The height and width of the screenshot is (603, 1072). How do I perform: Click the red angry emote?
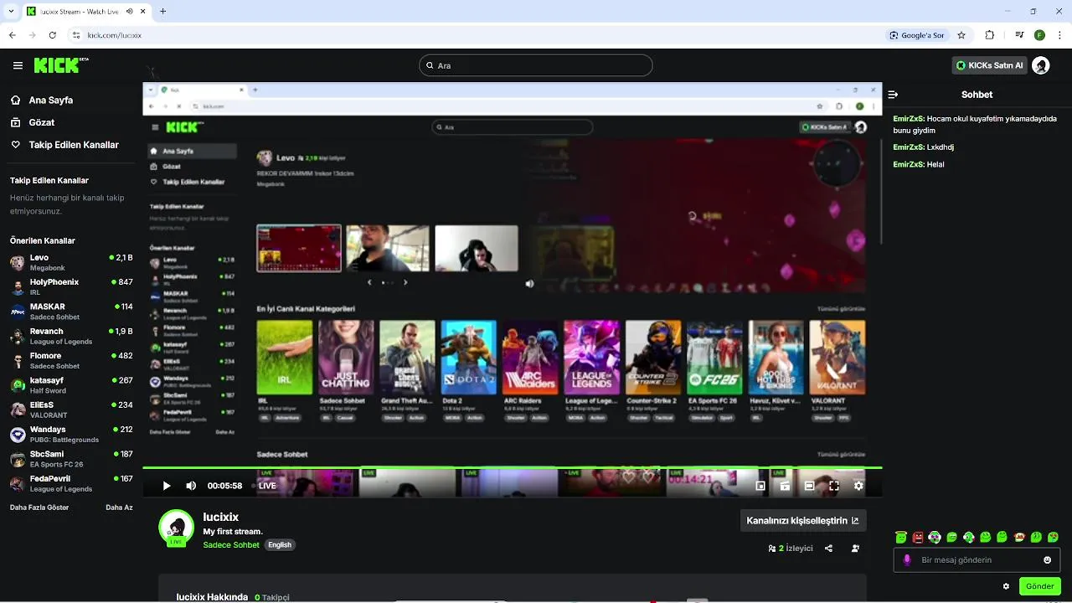[918, 537]
